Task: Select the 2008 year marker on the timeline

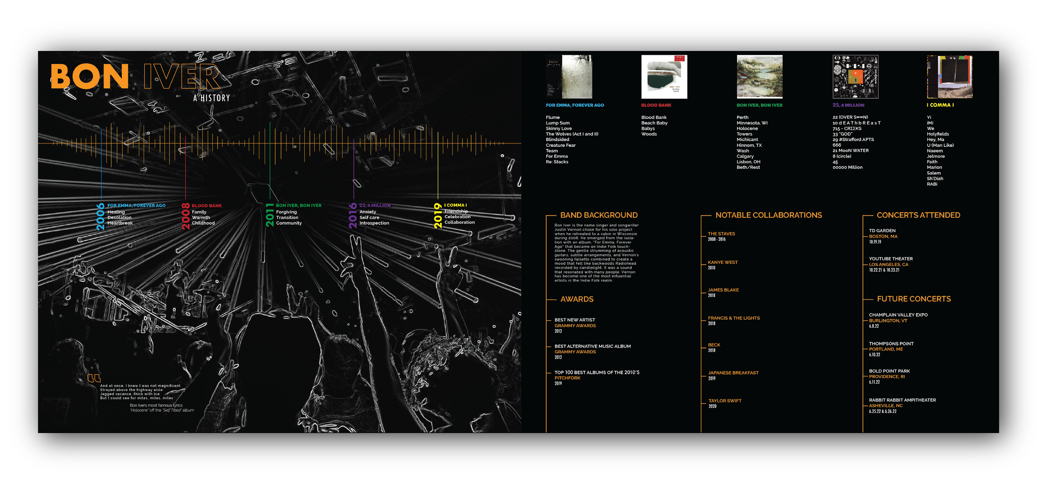Action: click(x=185, y=216)
